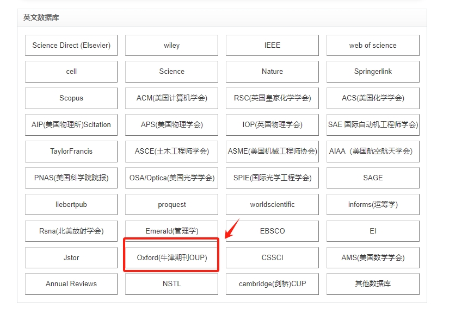The image size is (474, 315).
Task: Click the RSC (英国皇家化学学会) button
Action: (272, 98)
